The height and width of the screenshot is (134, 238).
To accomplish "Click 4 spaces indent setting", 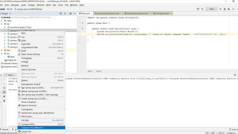I will tap(231, 133).
